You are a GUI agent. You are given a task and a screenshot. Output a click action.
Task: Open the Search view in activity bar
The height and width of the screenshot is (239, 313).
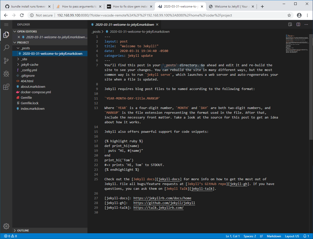(6, 47)
